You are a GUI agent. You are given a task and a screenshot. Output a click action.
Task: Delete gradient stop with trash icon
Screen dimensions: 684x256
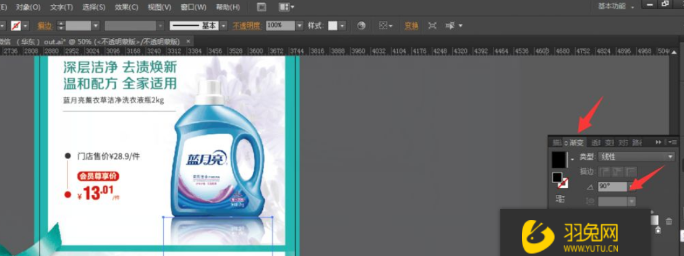[x=669, y=221]
